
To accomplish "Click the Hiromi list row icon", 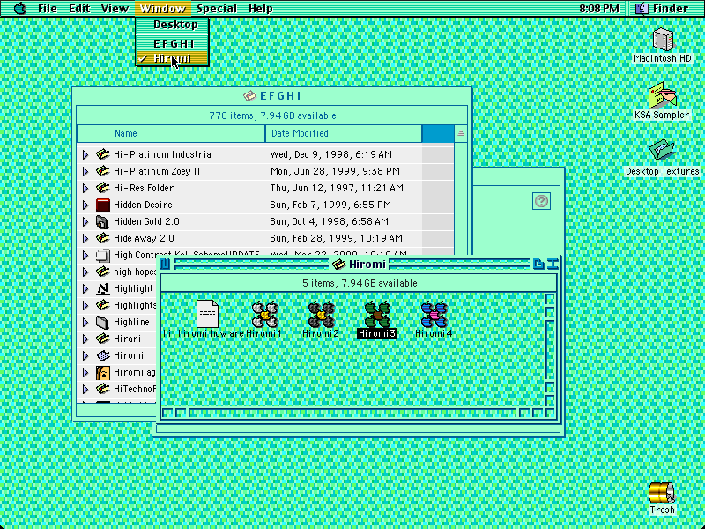I will [x=103, y=355].
